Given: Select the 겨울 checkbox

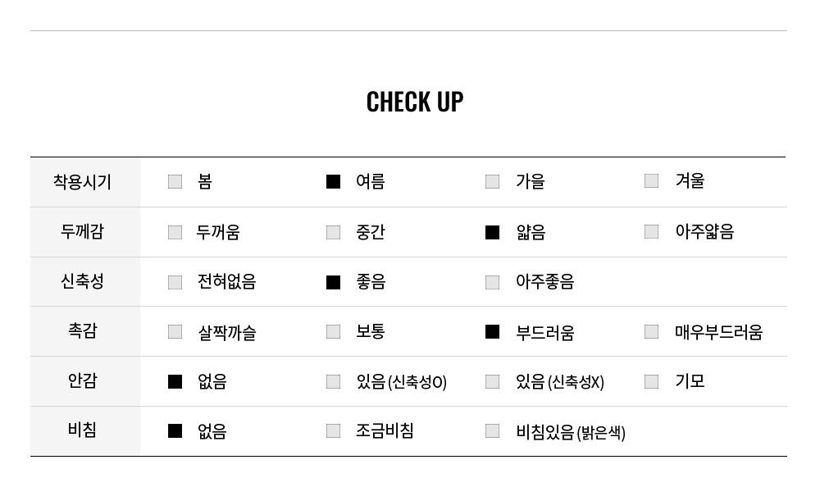Looking at the screenshot, I should pyautogui.click(x=651, y=181).
